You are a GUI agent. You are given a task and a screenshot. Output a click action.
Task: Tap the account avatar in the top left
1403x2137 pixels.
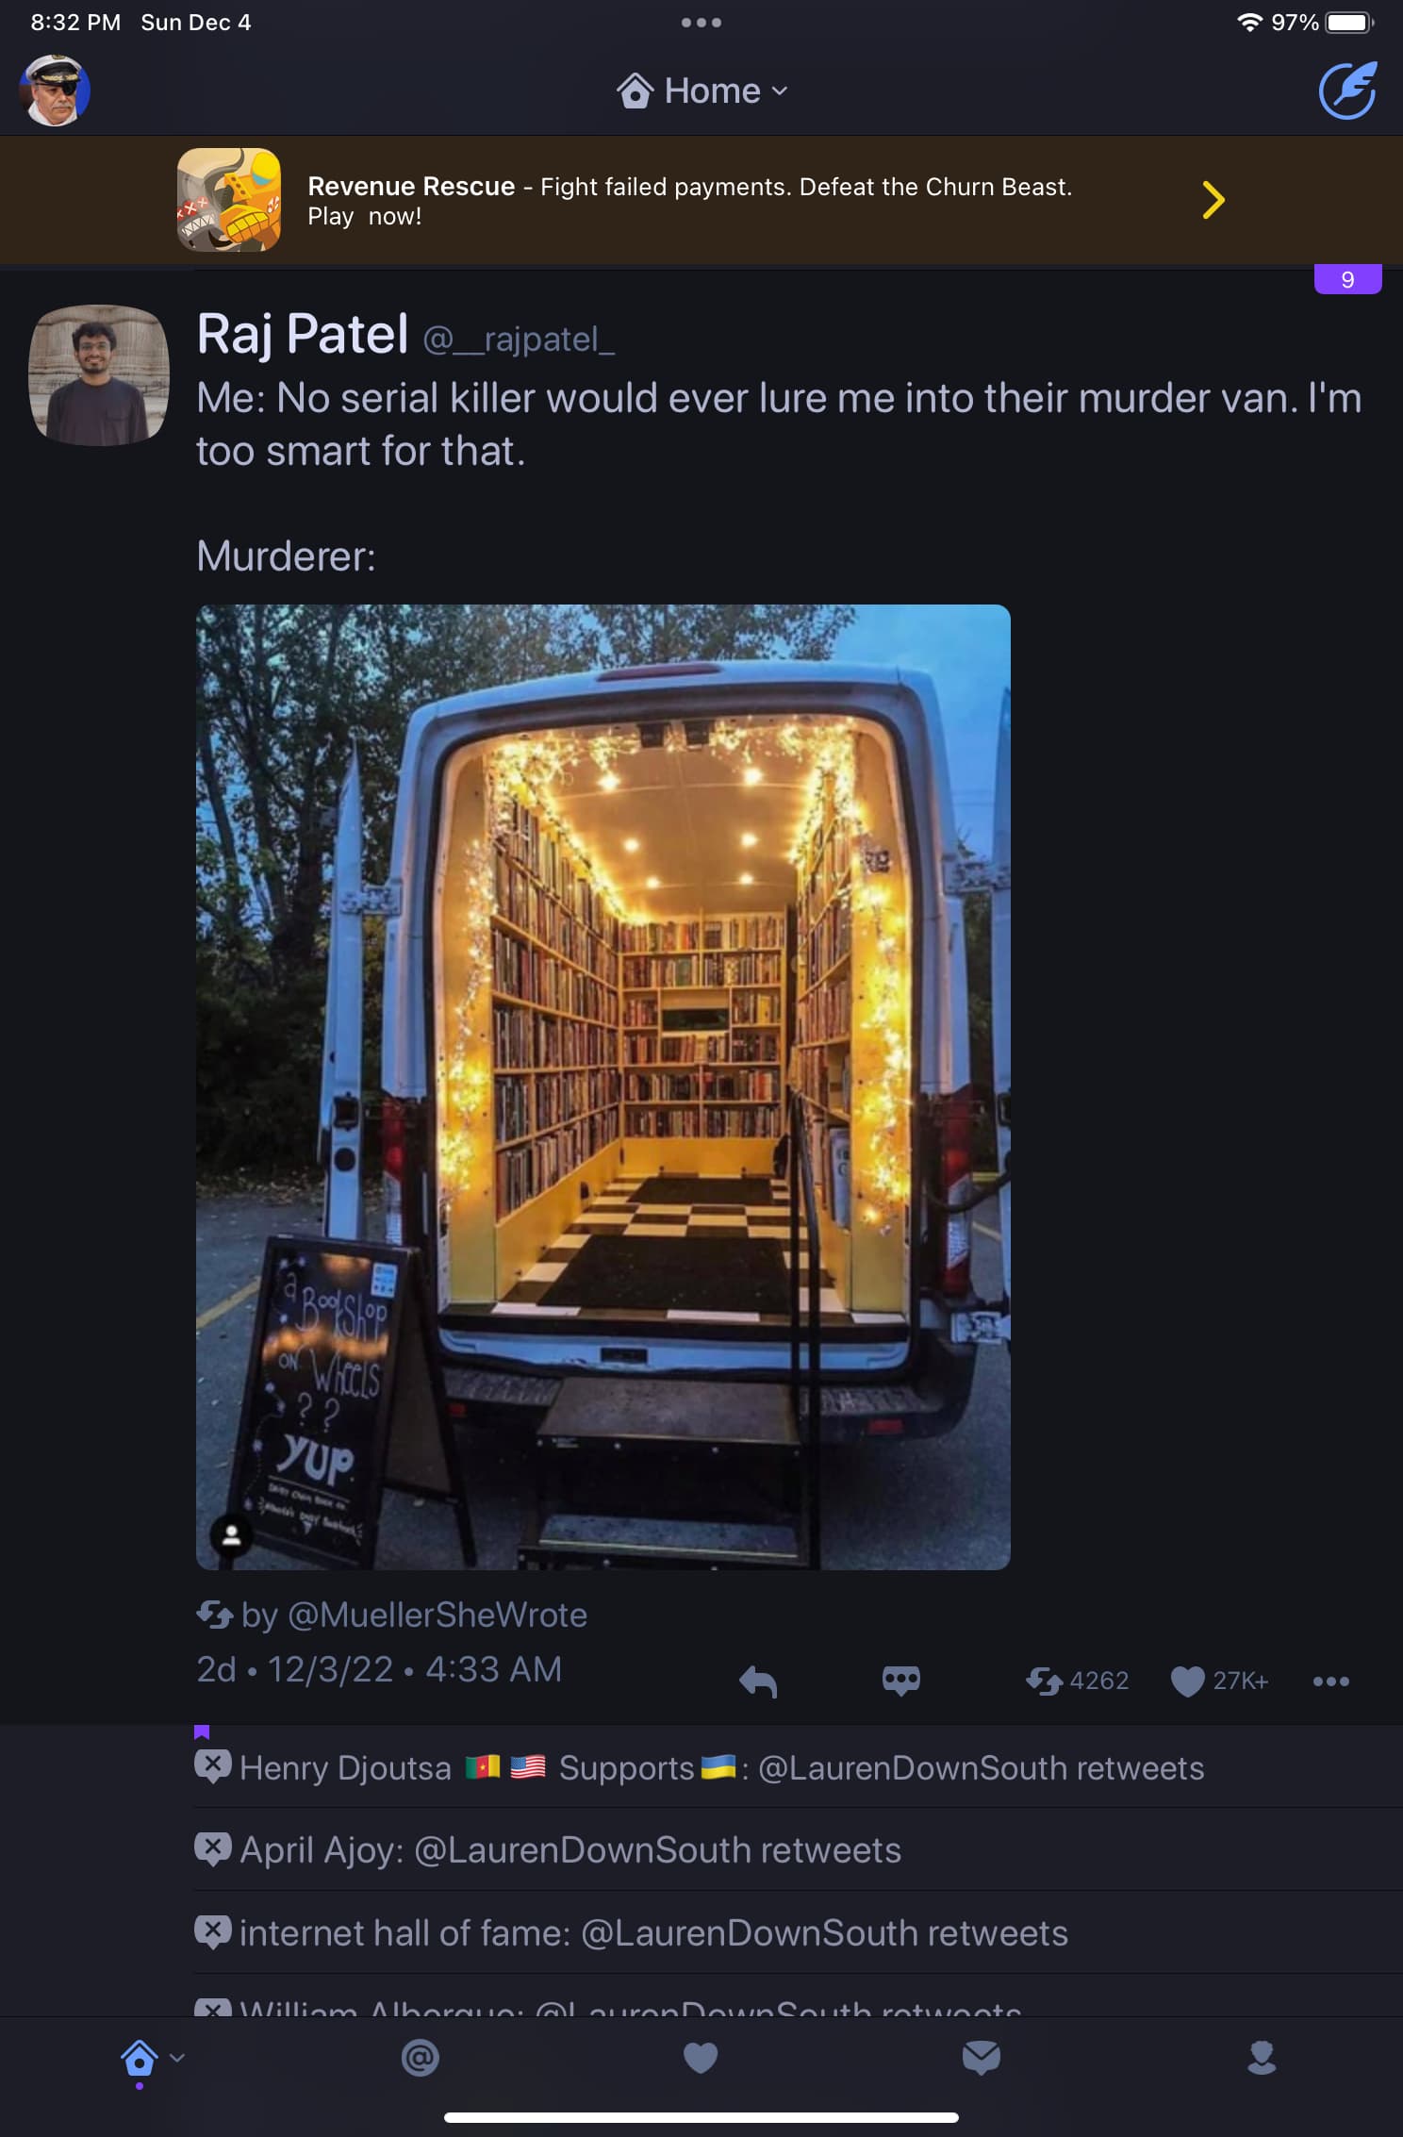(x=55, y=91)
